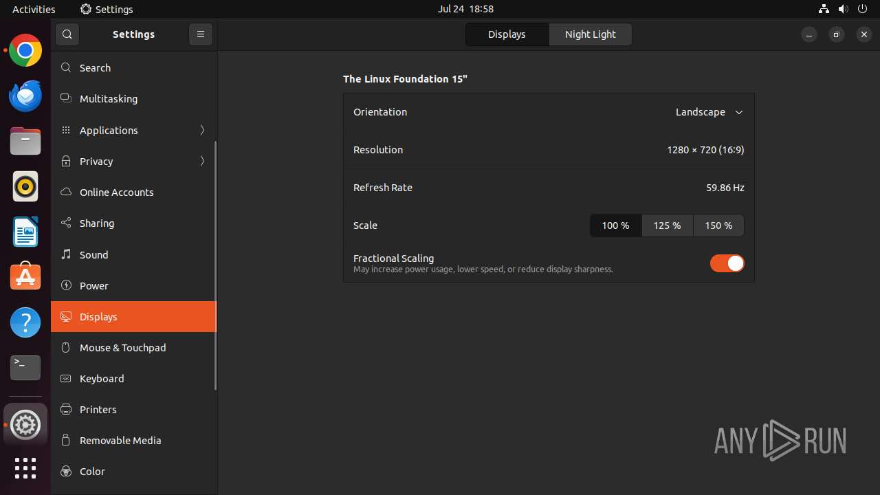Click the power tray icon
Viewport: 880px width, 495px height.
863,9
